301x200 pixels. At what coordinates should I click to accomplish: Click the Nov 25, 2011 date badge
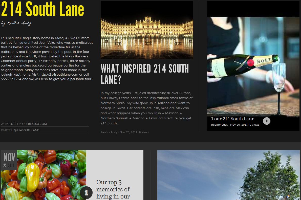(9, 160)
